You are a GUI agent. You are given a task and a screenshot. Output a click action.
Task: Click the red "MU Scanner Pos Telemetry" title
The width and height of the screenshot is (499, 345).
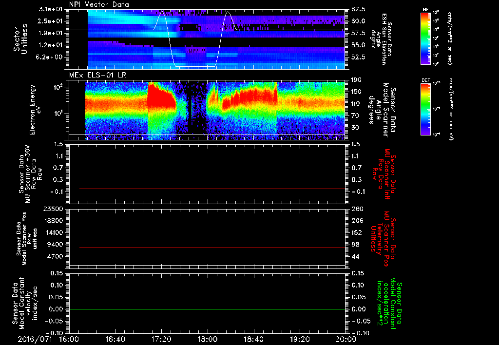click(384, 239)
